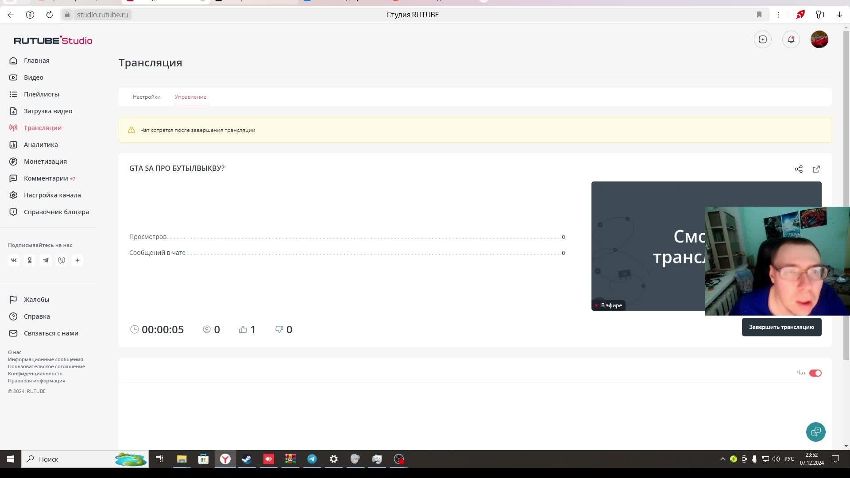Click the share icon for the stream
The image size is (850, 478).
(x=799, y=169)
